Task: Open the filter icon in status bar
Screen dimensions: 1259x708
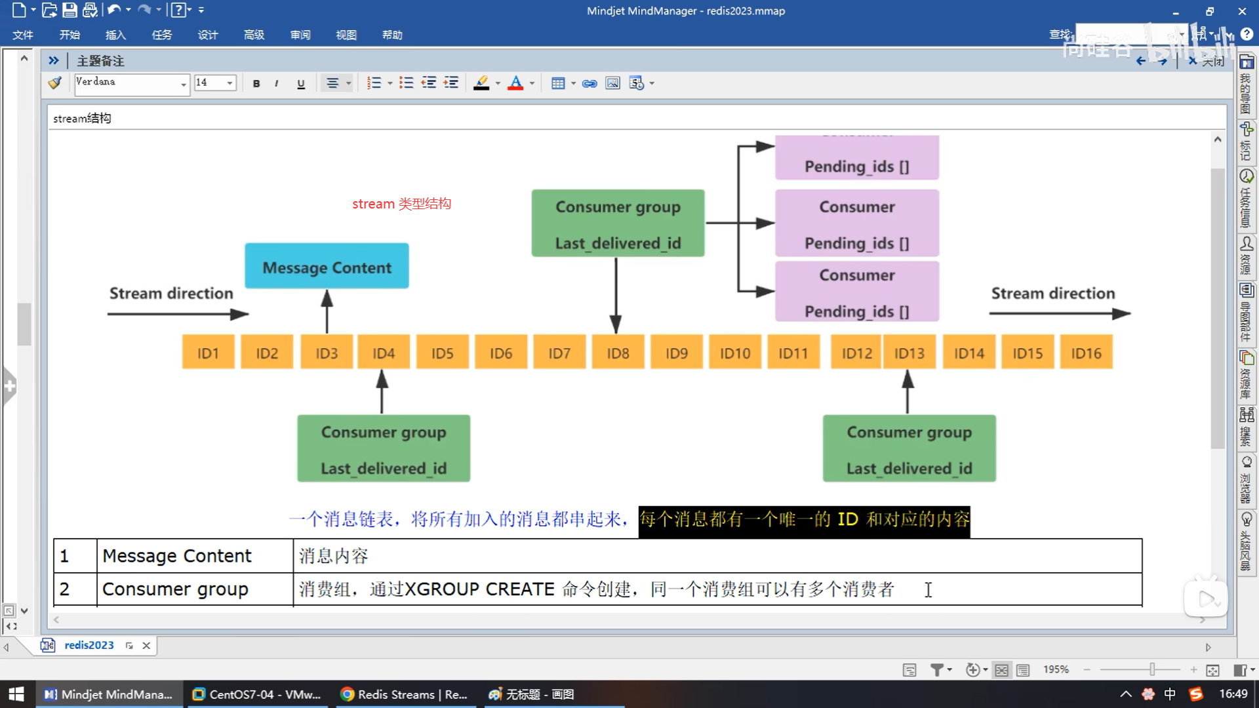Action: click(937, 669)
